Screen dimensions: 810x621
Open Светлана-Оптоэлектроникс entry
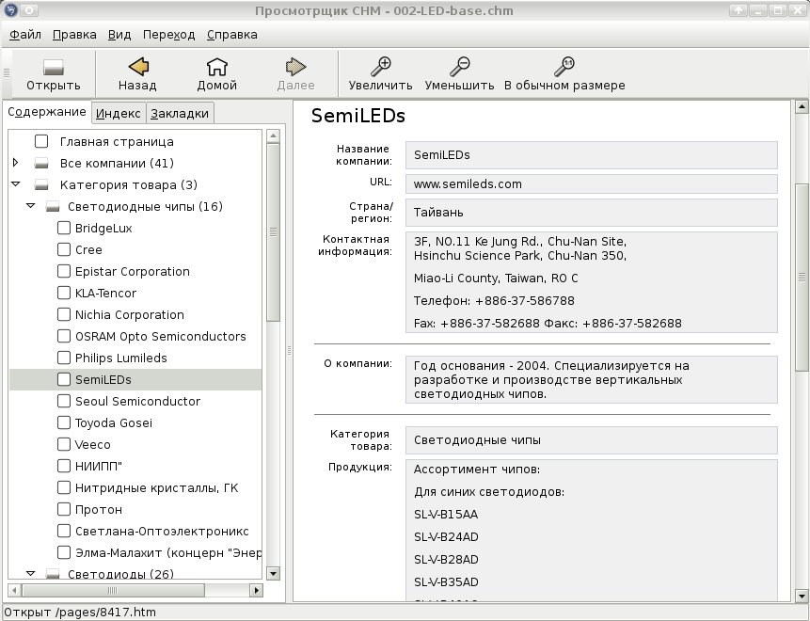click(x=162, y=531)
